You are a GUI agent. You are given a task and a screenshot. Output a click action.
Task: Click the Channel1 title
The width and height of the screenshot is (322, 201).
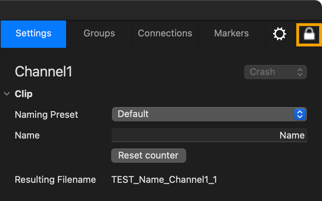pyautogui.click(x=44, y=71)
